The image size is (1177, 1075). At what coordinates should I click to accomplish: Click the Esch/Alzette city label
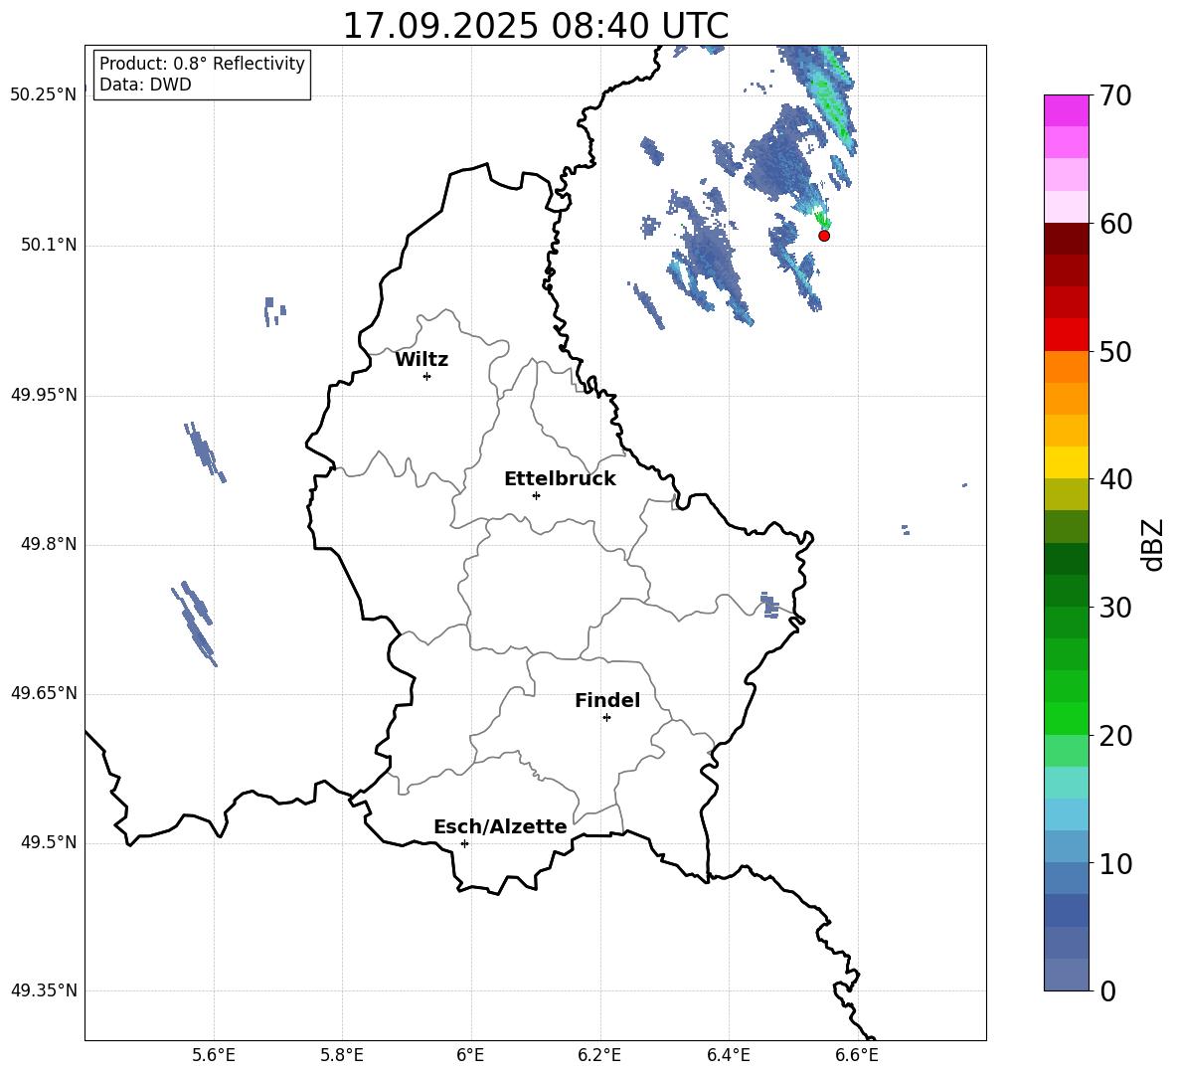coord(500,826)
